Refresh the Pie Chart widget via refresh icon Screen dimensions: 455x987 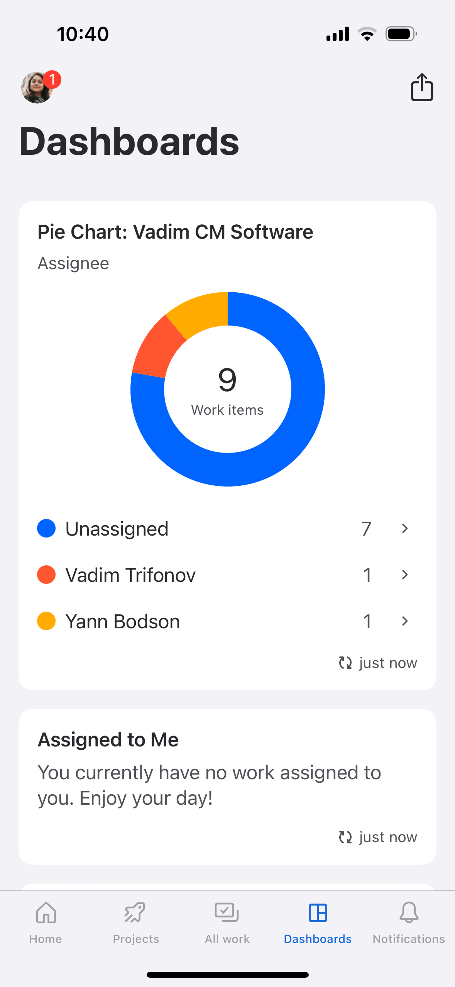point(345,663)
